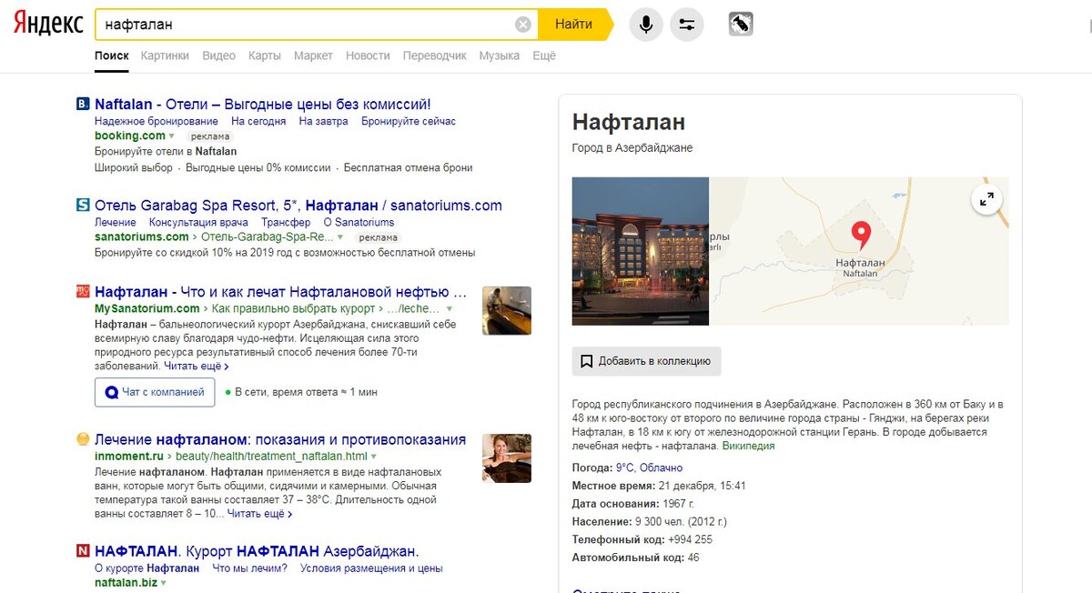This screenshot has width=1092, height=593.
Task: Open the hotel photo in Нафталан panel
Action: pos(641,251)
